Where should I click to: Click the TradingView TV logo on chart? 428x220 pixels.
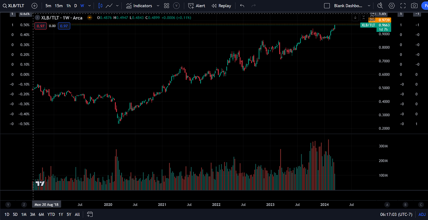point(40,184)
